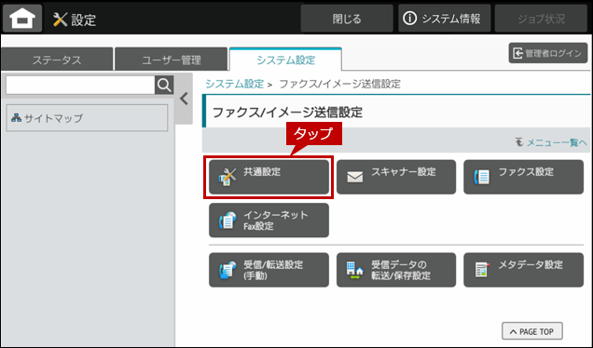Click the search magnifier icon

coord(164,86)
